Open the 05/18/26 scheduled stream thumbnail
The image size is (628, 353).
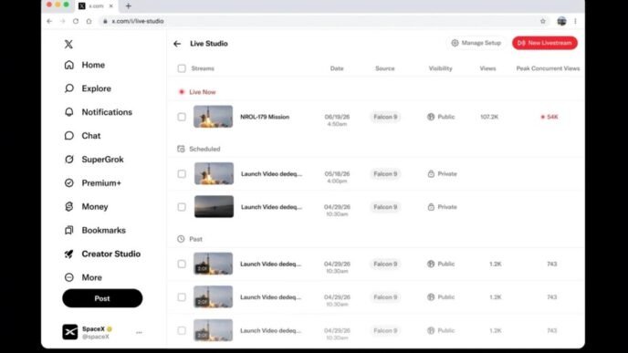214,173
